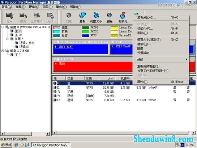Click the 卷 column header
197x148 pixels.
coord(59,79)
